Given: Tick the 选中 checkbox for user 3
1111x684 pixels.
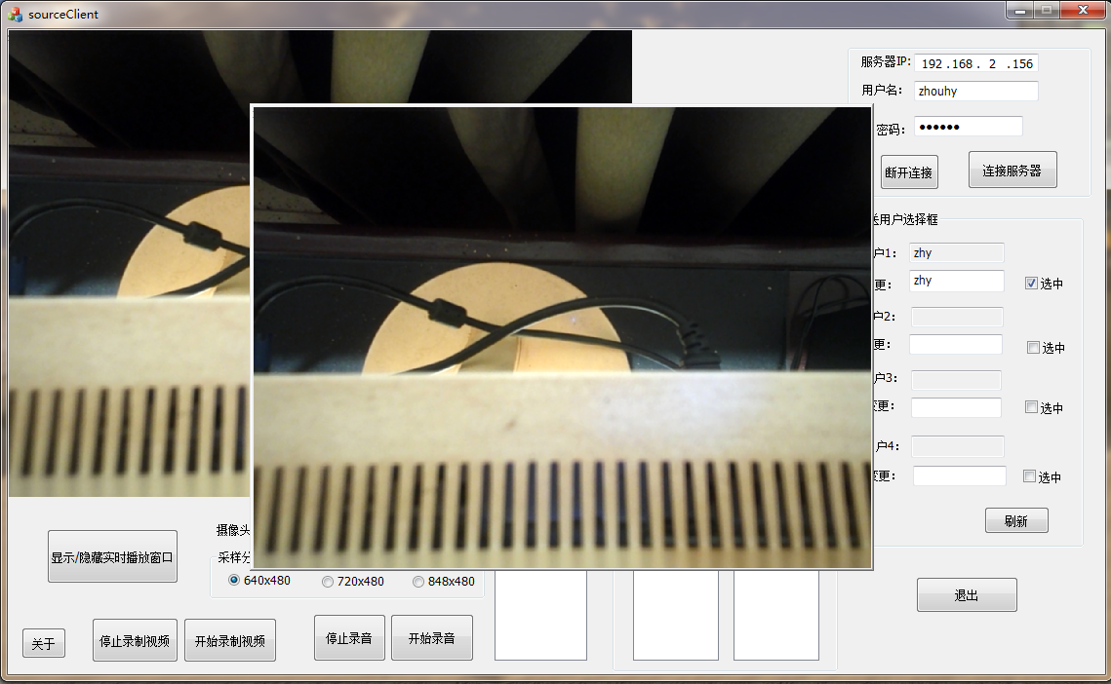Looking at the screenshot, I should coord(1031,408).
